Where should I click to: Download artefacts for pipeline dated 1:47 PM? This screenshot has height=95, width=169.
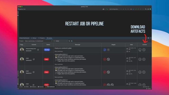click(144, 59)
